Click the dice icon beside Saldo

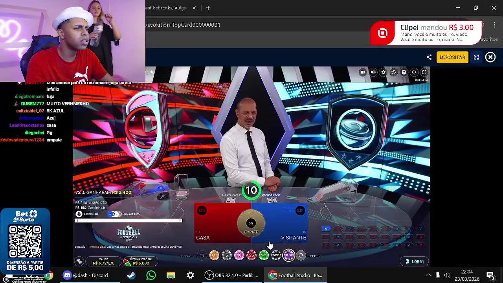pos(79,261)
